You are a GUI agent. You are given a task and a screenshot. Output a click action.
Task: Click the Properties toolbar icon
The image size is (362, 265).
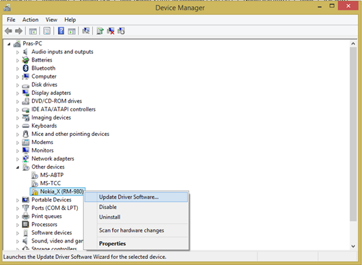pos(47,31)
